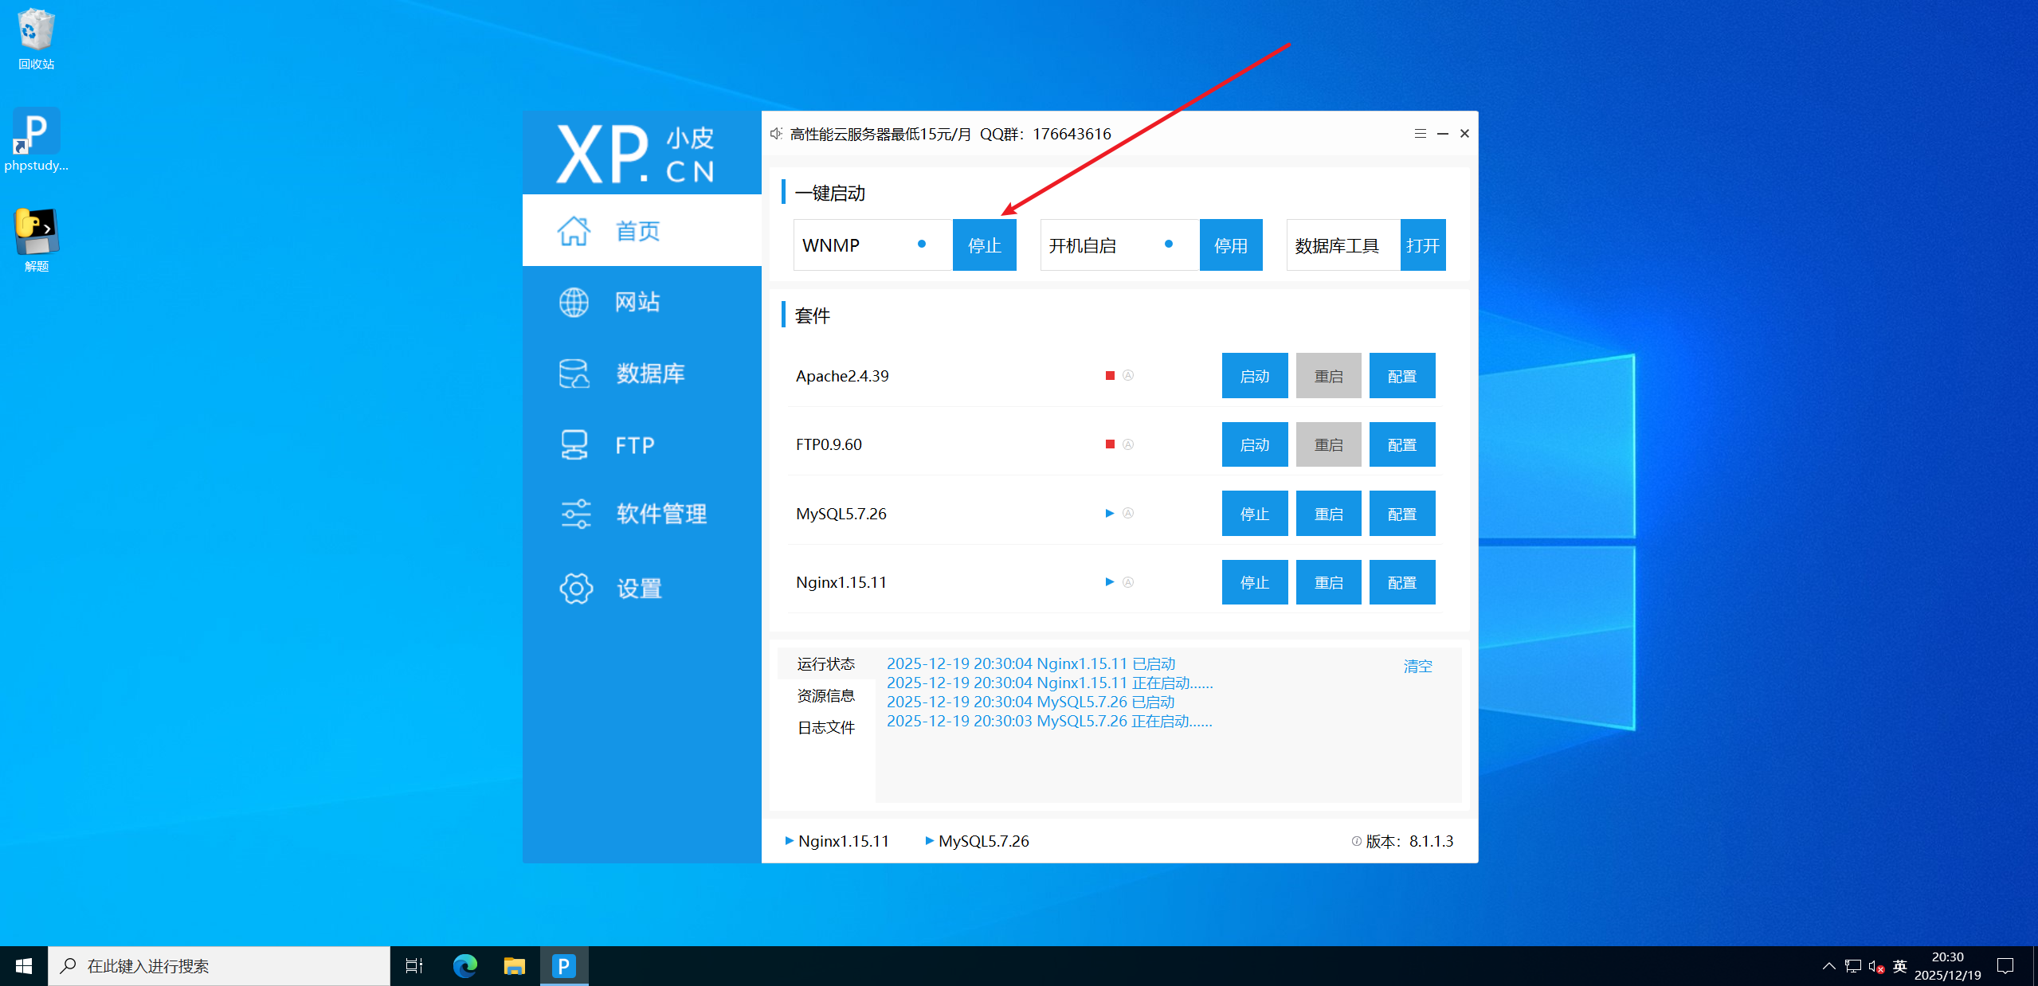Screen dimensions: 2038x986
Task: Stop MySQL5.7.26 service
Action: [1255, 514]
